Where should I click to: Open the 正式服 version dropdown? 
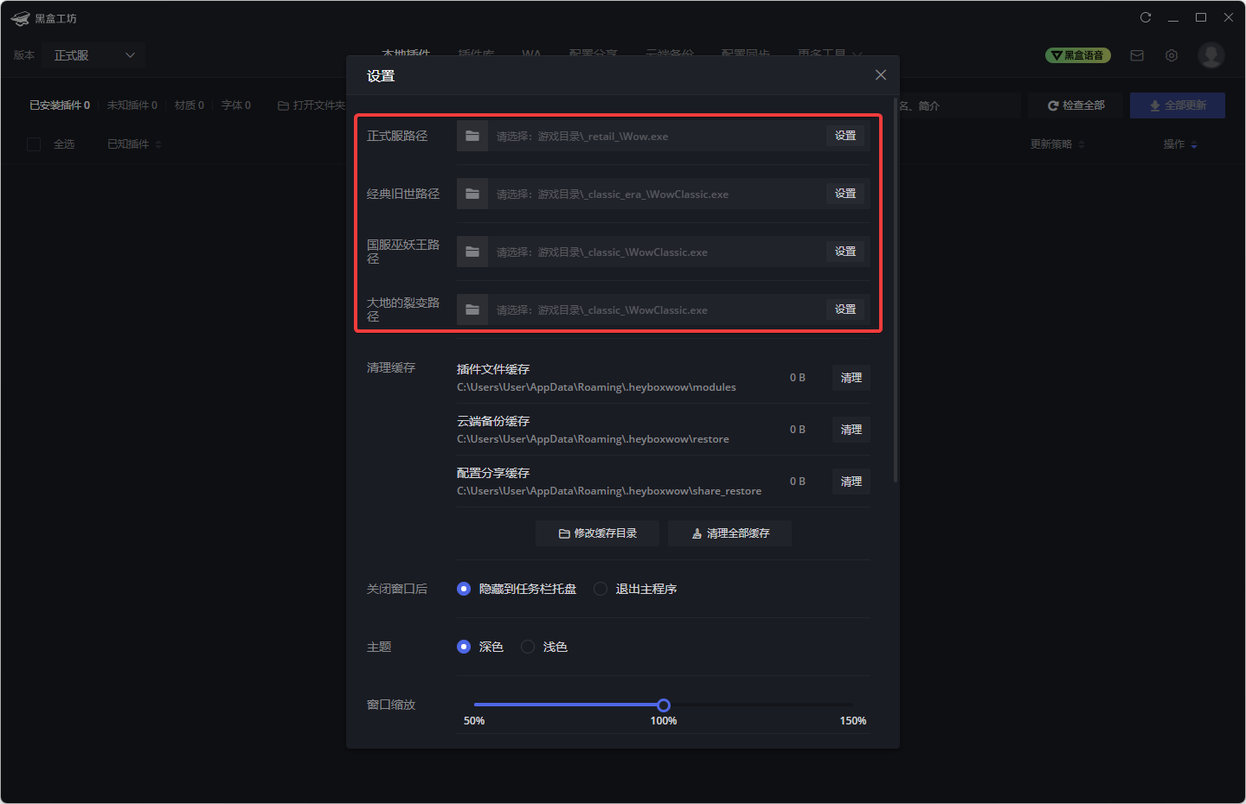point(93,54)
